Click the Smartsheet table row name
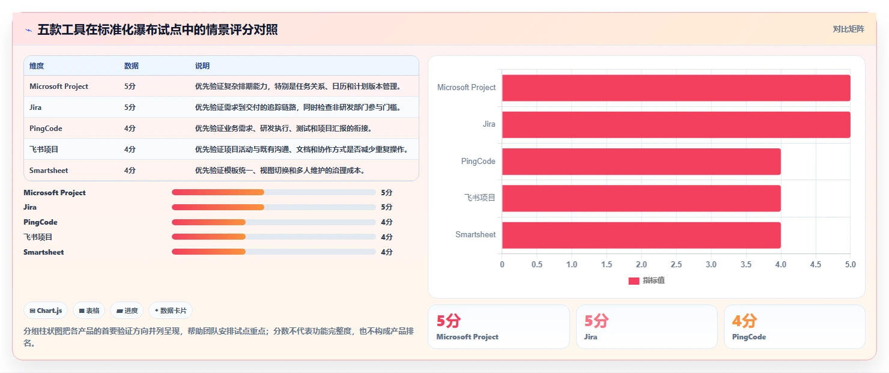The height and width of the screenshot is (373, 889). pos(49,171)
